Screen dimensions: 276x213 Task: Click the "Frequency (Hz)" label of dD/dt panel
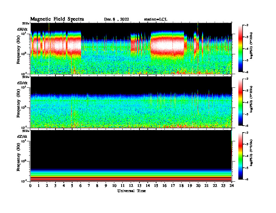[18, 103]
